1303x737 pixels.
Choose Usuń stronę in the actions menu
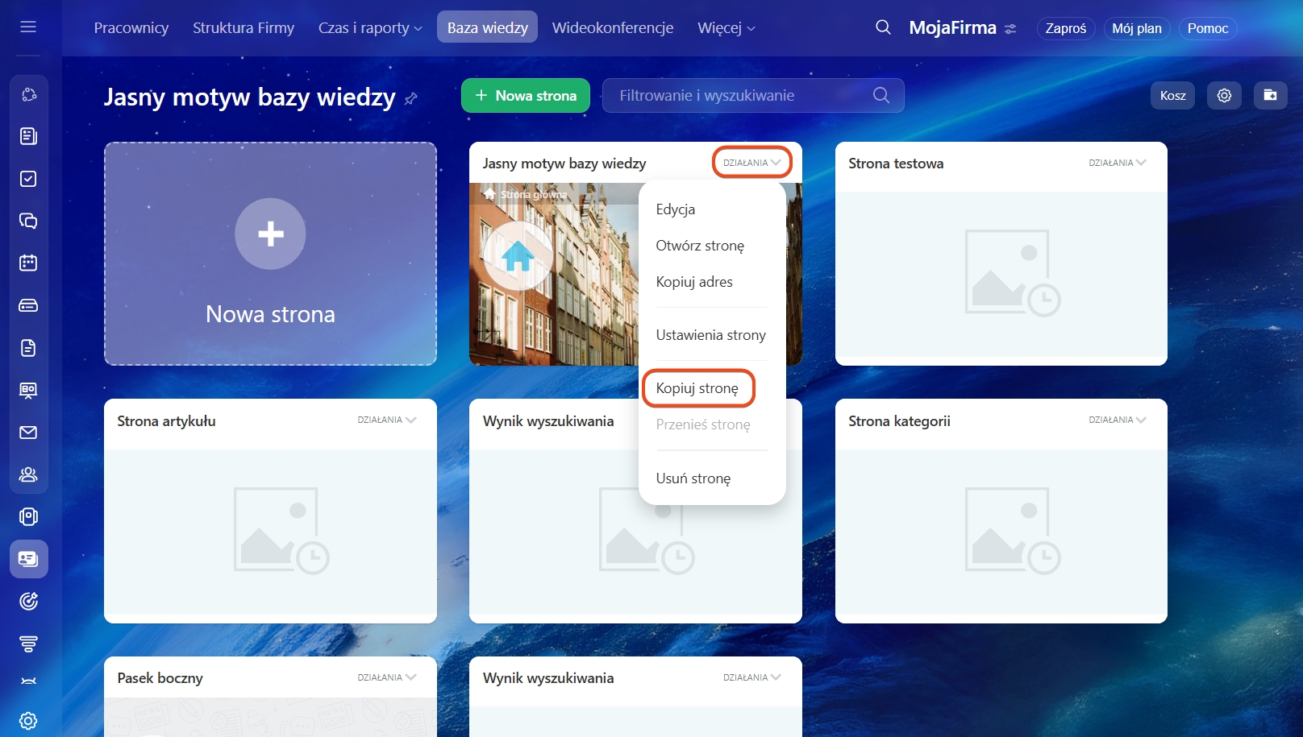pos(693,478)
